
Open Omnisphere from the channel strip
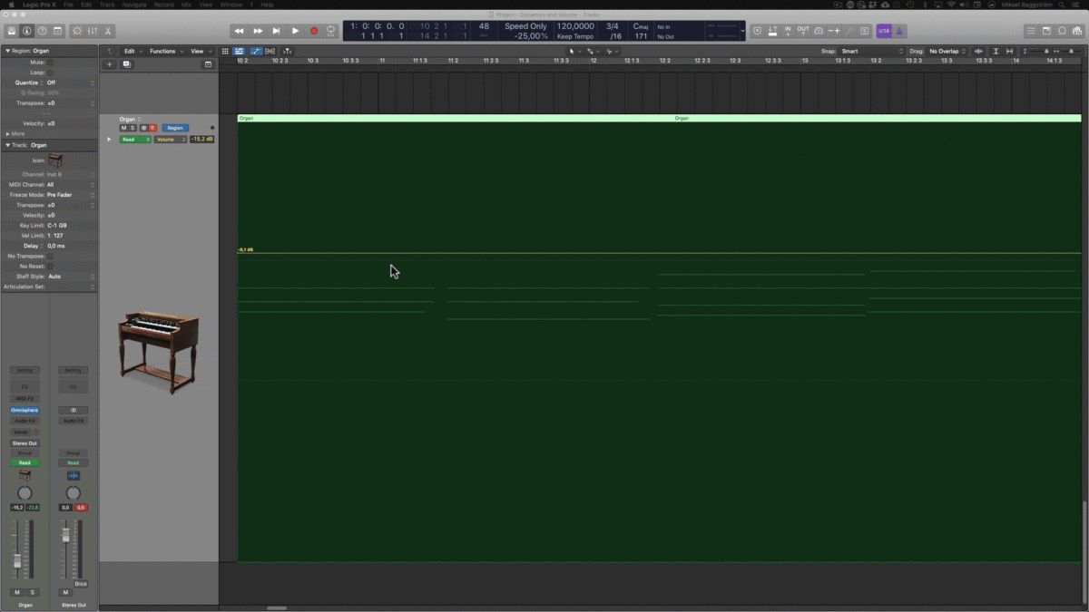(25, 410)
